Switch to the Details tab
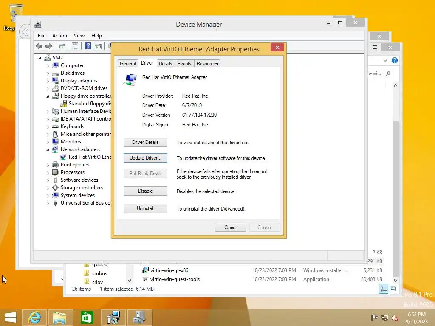This screenshot has width=435, height=326. (x=166, y=64)
